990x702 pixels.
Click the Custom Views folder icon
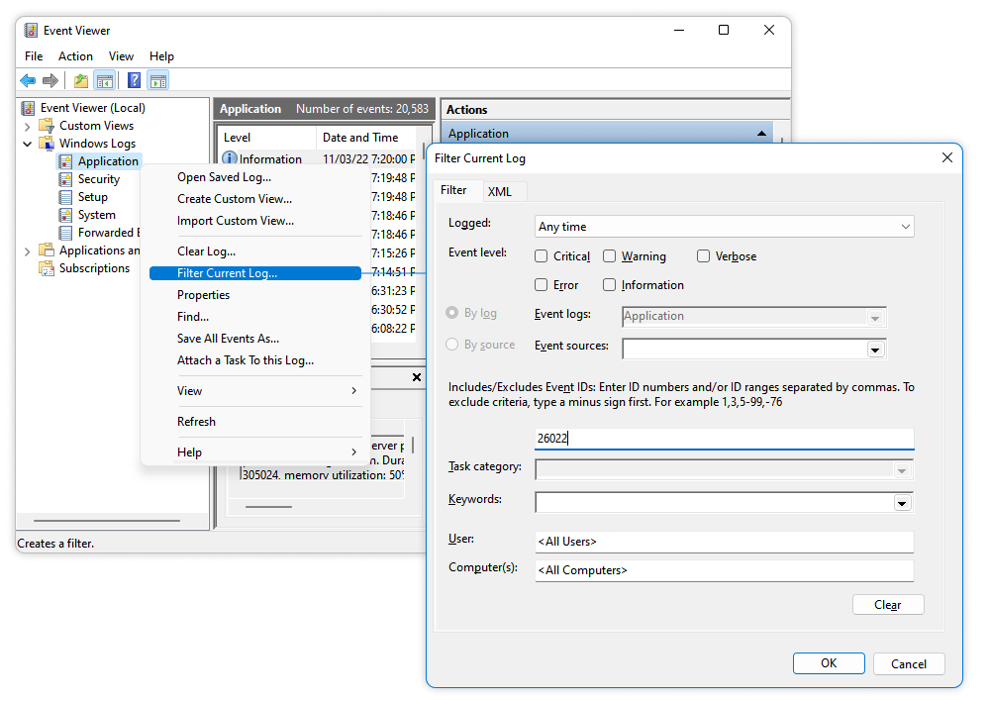pos(47,126)
